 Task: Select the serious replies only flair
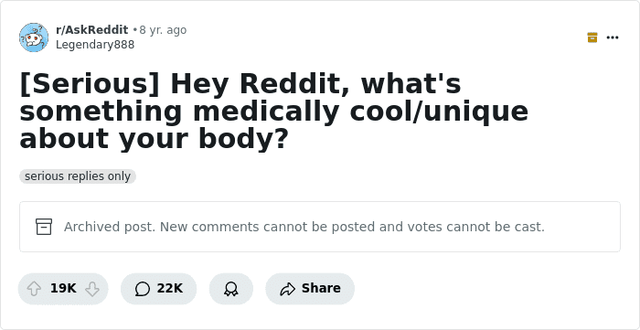[x=78, y=176]
